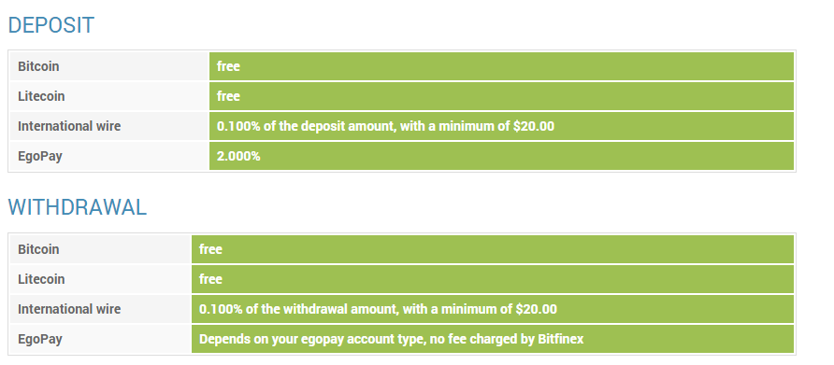Click the free fee cell for Bitcoin withdrawal
834x365 pixels.
coord(493,249)
